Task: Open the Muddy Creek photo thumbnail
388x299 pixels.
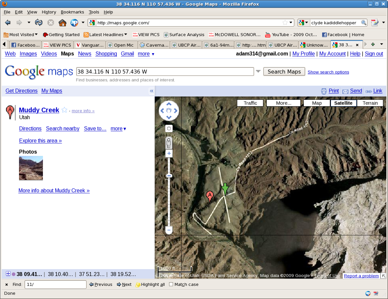Action: [31, 168]
